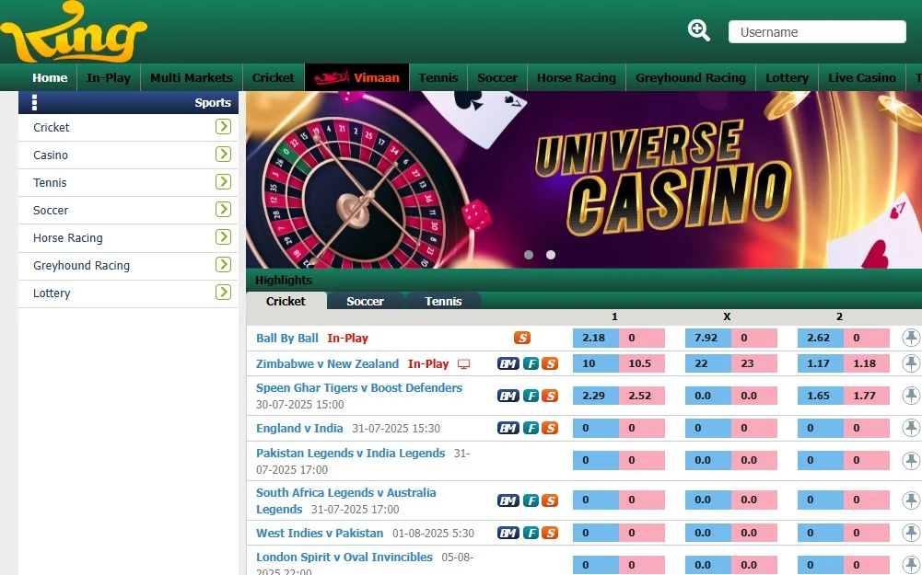The height and width of the screenshot is (575, 922).
Task: Select back odds 7.92 for Ball By Ball
Action: pyautogui.click(x=708, y=338)
